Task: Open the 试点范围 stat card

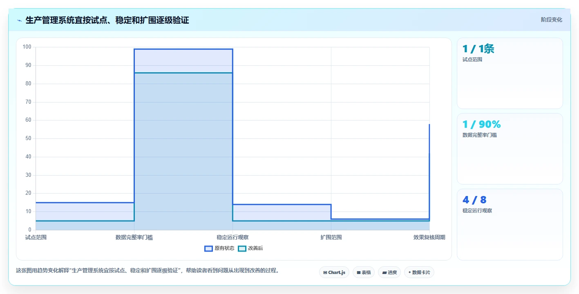Action: coord(510,73)
